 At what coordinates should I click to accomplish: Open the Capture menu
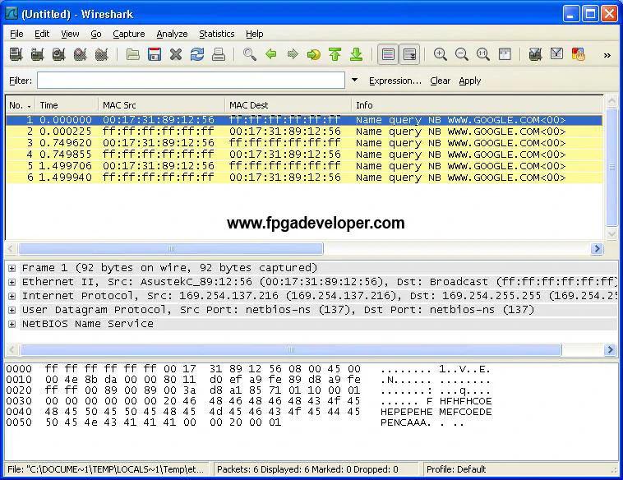(x=128, y=34)
